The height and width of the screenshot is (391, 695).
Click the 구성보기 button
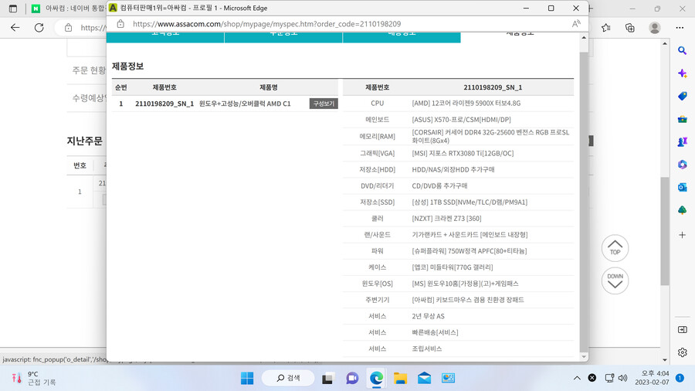(324, 104)
